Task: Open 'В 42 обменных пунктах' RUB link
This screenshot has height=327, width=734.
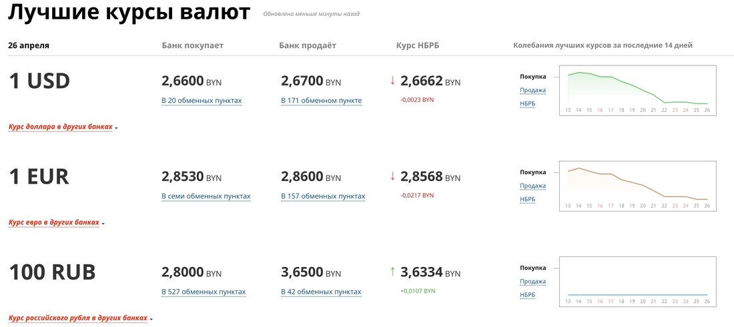Action: [321, 292]
